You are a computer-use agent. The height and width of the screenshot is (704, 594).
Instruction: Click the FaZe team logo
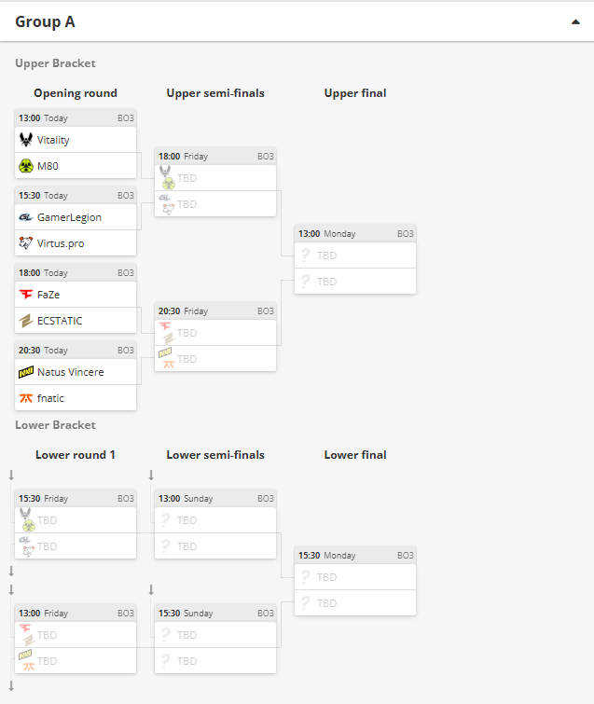(x=26, y=295)
